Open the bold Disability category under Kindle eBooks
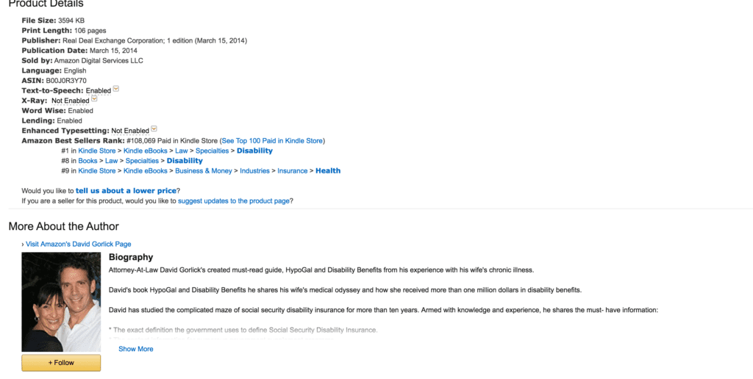 [x=254, y=151]
